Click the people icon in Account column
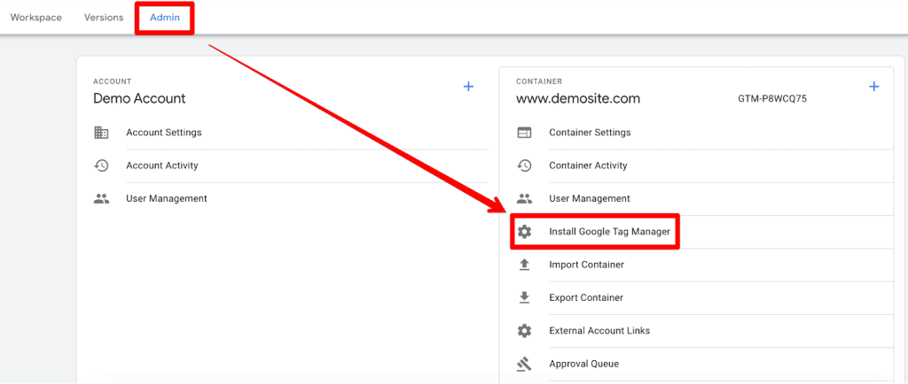 (x=101, y=199)
